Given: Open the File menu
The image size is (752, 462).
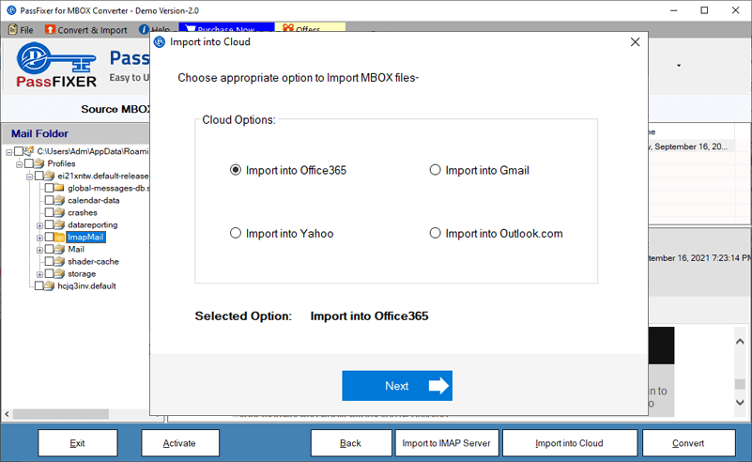Looking at the screenshot, I should click(21, 30).
